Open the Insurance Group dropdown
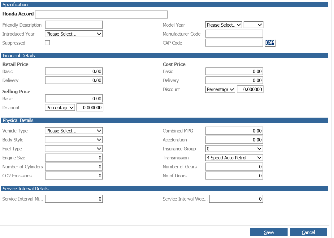Screen dimensions: 334x238 click(234, 149)
